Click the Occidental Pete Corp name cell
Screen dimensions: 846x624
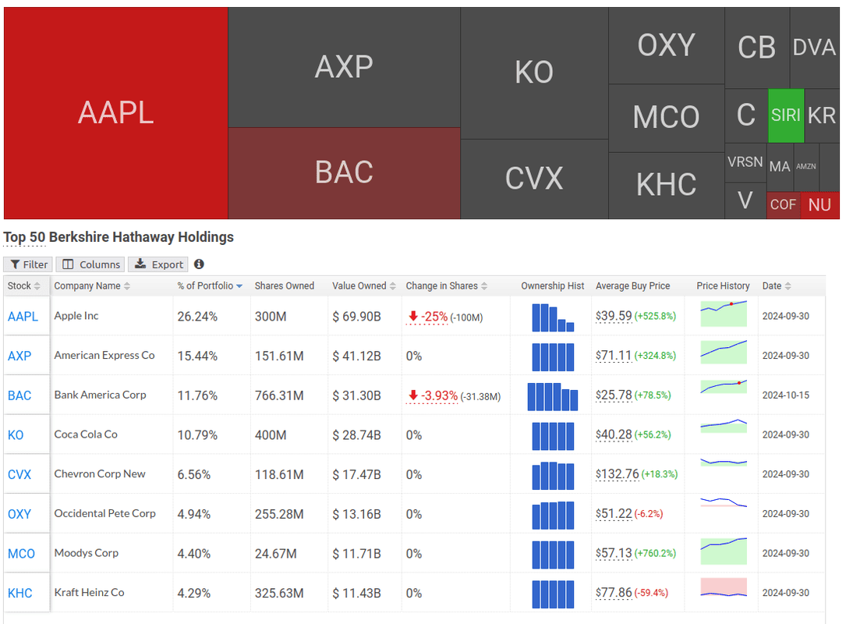104,513
